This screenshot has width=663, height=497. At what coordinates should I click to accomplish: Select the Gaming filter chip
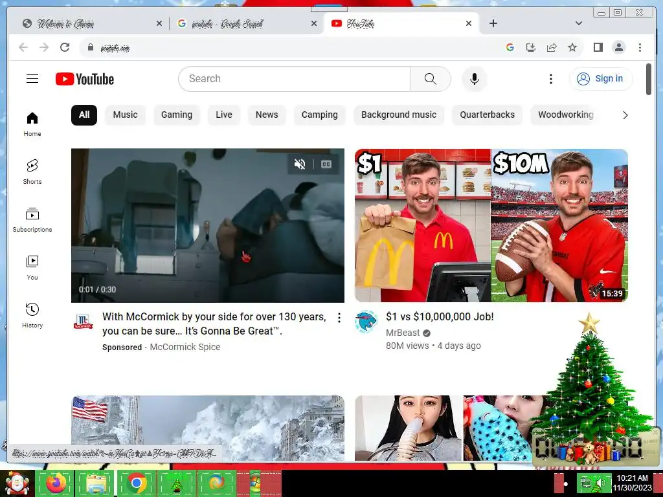click(176, 115)
